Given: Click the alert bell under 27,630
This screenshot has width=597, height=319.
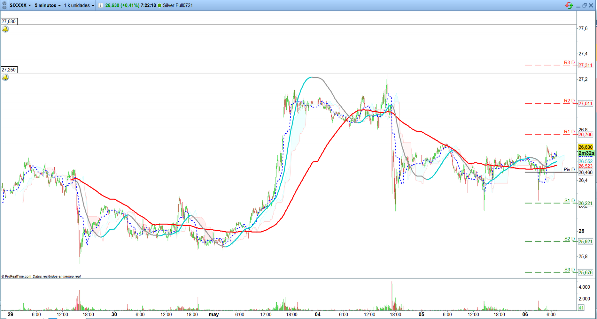Looking at the screenshot, I should pyautogui.click(x=5, y=29).
